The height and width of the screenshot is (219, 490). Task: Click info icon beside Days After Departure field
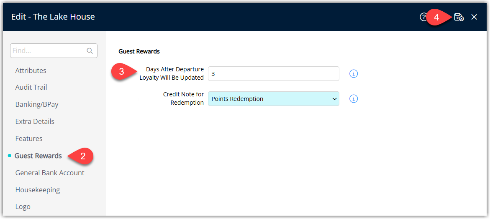(354, 74)
